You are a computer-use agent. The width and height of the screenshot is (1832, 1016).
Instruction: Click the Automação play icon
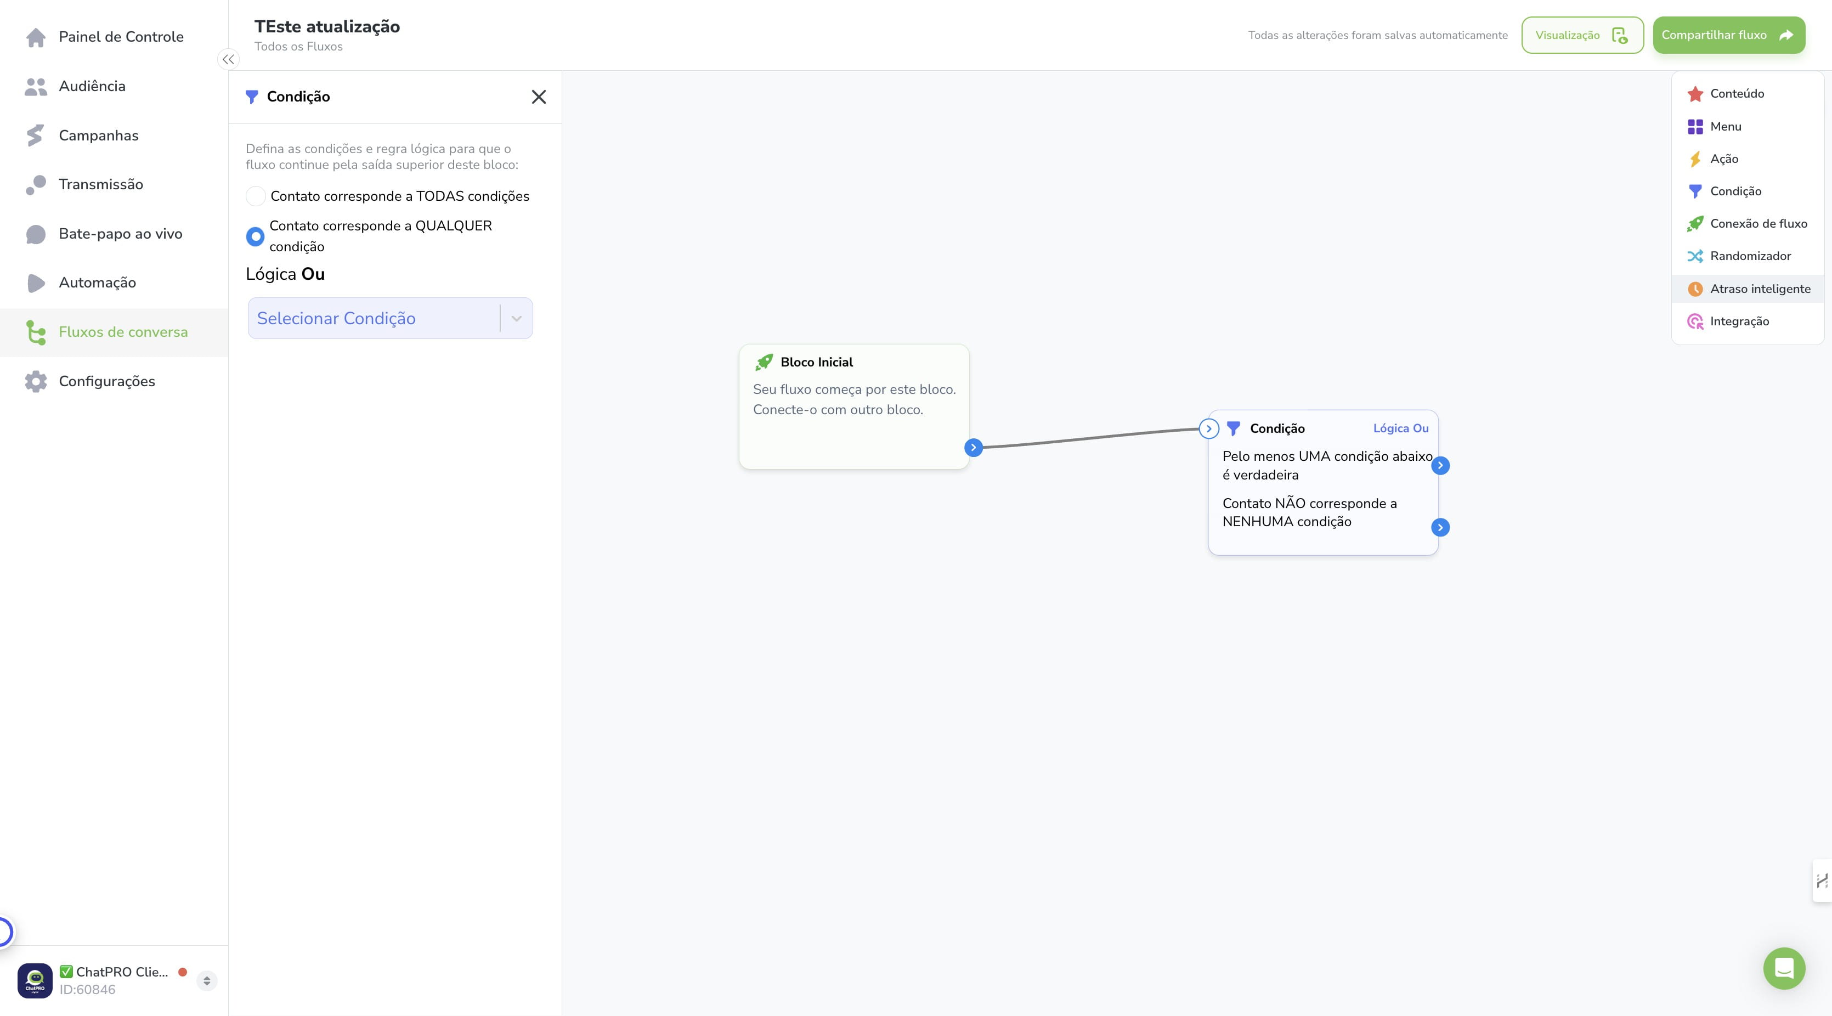(x=36, y=283)
